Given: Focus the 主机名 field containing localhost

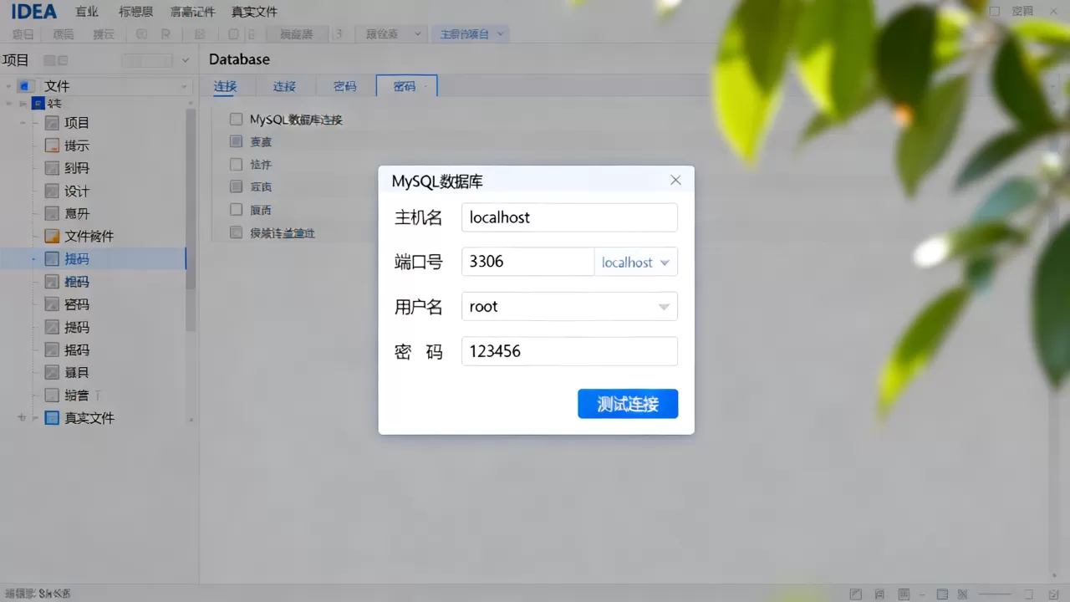Looking at the screenshot, I should (569, 217).
